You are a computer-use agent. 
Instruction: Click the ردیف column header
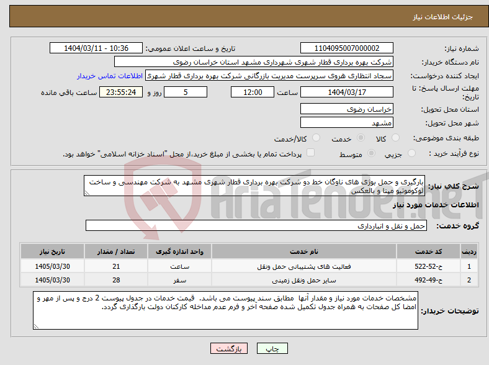pyautogui.click(x=469, y=251)
